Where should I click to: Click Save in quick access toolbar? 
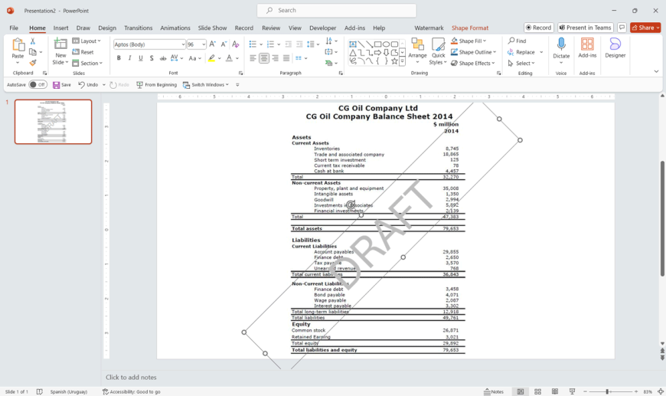pos(62,84)
